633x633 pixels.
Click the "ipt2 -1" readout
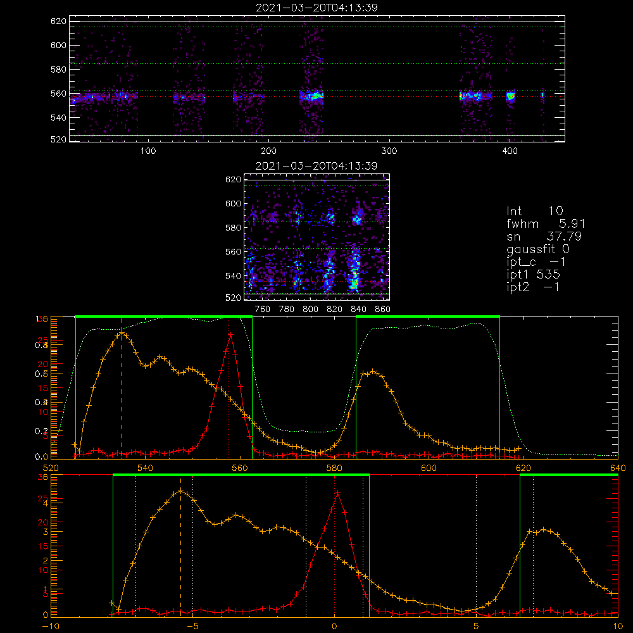tap(533, 287)
